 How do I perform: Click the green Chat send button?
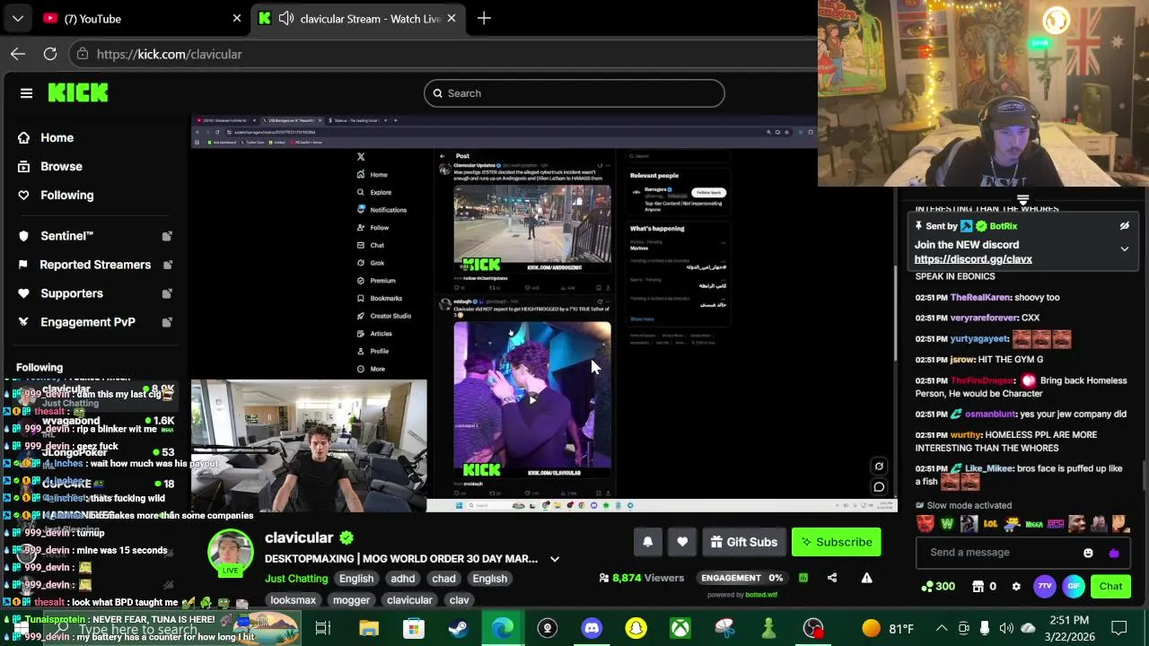pyautogui.click(x=1110, y=587)
